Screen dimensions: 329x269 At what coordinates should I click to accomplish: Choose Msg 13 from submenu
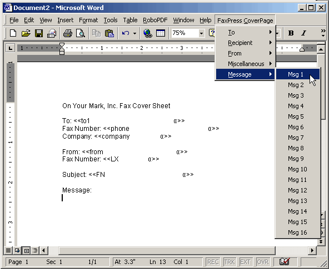click(298, 201)
